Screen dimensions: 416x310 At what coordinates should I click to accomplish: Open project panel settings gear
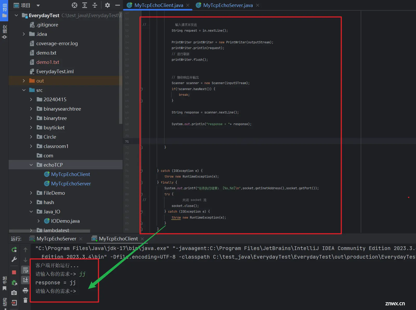[108, 5]
